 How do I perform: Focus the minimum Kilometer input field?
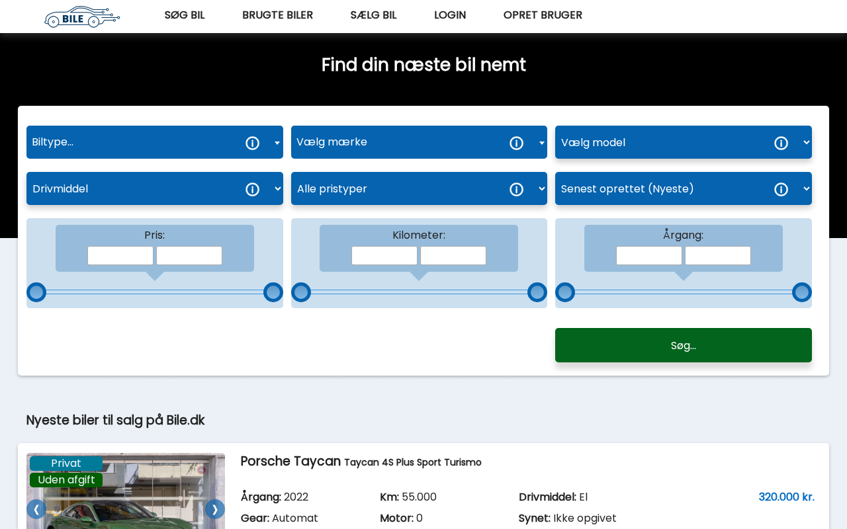click(x=384, y=256)
